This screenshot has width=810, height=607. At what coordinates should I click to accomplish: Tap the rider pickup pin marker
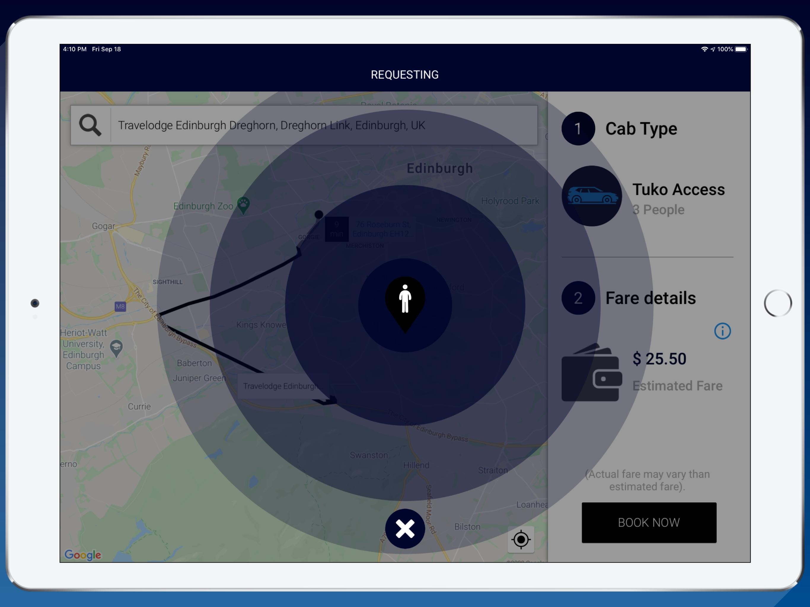coord(405,305)
